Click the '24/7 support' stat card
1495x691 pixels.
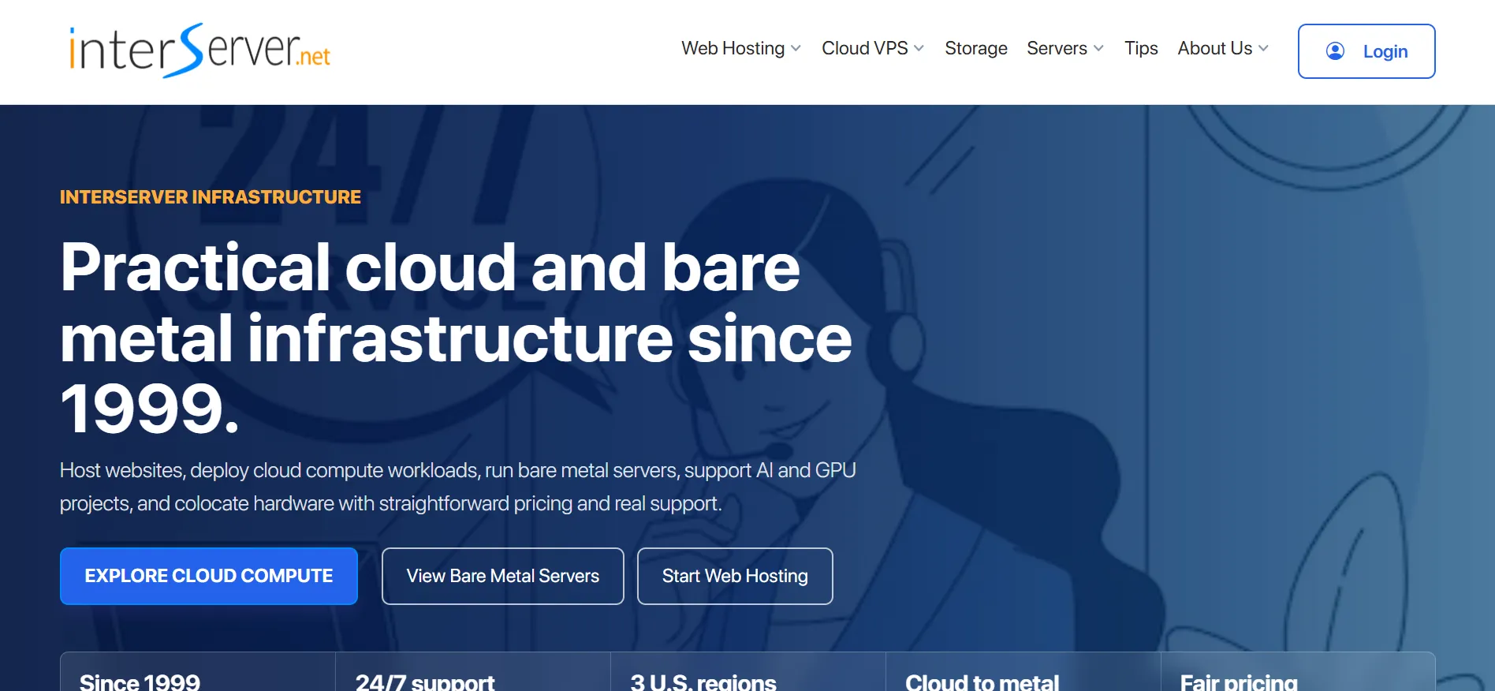[473, 672]
